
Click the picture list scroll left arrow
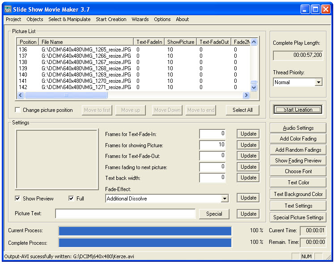(x=21, y=95)
